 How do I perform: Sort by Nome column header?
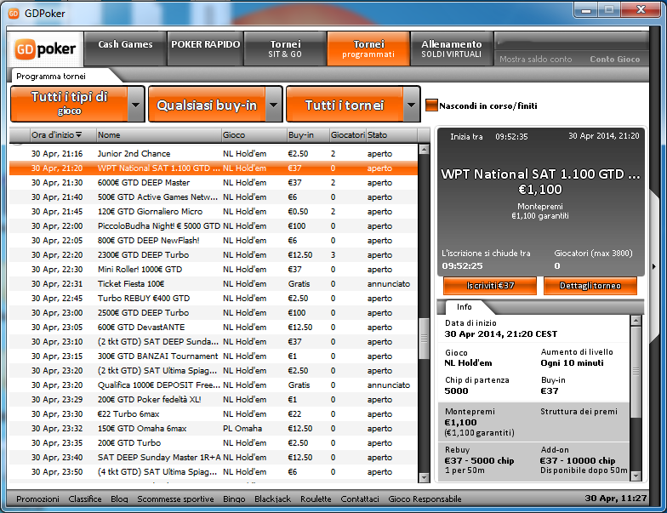click(158, 134)
